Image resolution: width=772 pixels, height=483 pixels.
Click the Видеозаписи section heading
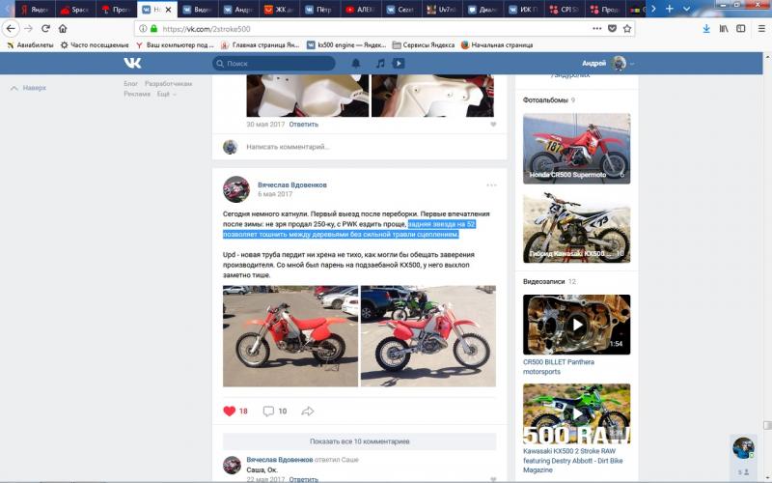tap(543, 281)
